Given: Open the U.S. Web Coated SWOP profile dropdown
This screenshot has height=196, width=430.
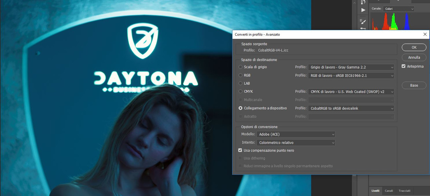Looking at the screenshot, I should (x=351, y=92).
